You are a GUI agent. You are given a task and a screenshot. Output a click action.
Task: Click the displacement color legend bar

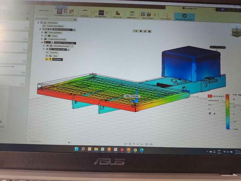pos(227,112)
